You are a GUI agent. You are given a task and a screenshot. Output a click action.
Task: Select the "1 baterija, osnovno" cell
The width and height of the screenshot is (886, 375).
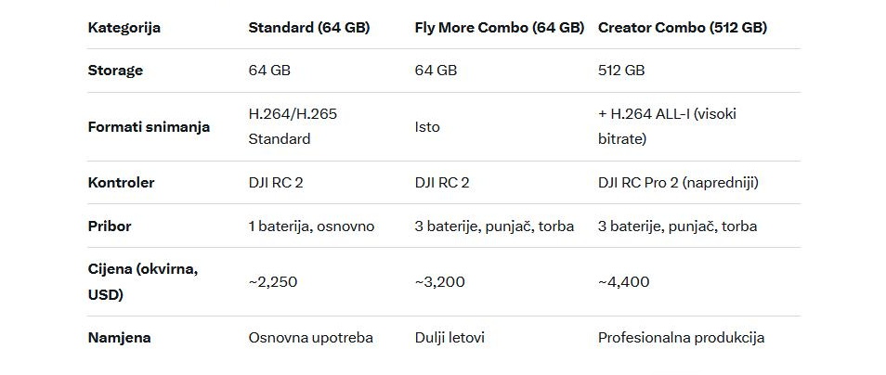(311, 226)
